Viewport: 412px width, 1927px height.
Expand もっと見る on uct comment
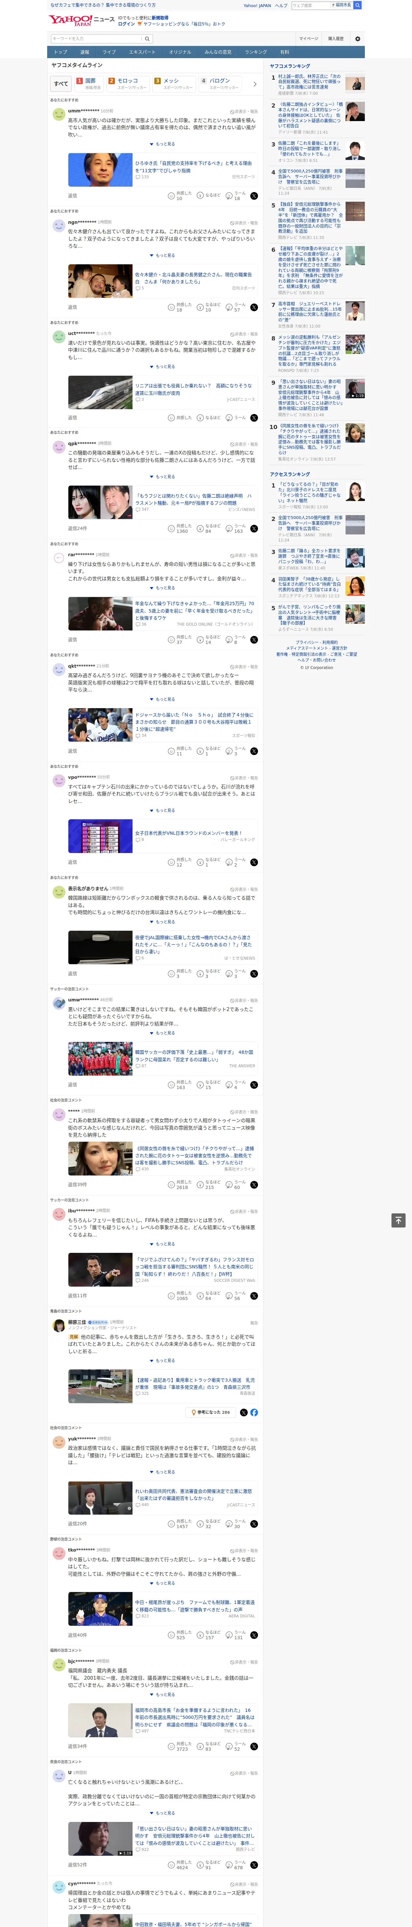point(162,366)
